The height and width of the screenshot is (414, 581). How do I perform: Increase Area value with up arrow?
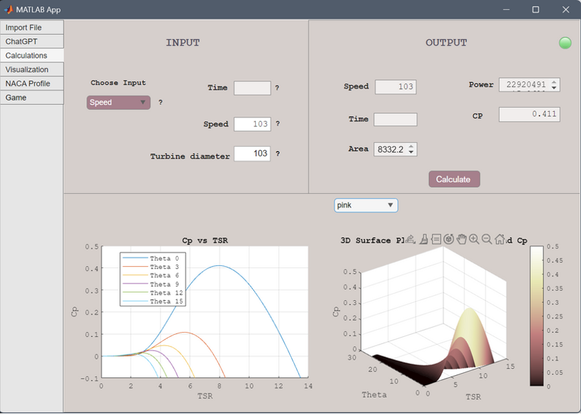pyautogui.click(x=411, y=147)
